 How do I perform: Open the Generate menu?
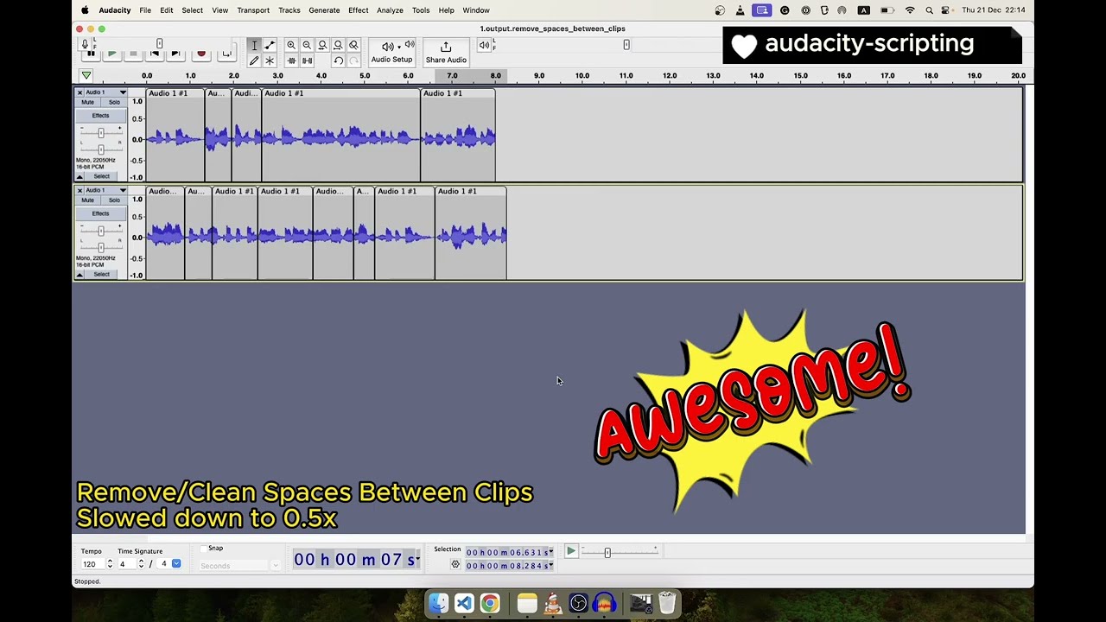(x=324, y=10)
